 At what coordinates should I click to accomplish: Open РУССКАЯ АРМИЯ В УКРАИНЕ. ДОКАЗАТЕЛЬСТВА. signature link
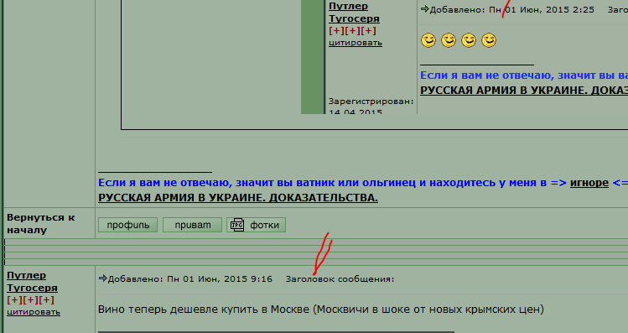[x=238, y=198]
